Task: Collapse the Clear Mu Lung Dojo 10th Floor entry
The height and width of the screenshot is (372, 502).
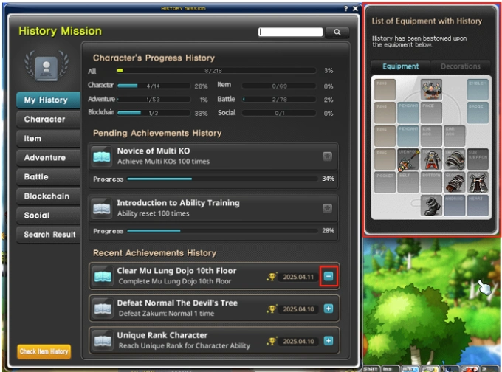Action: (x=329, y=276)
